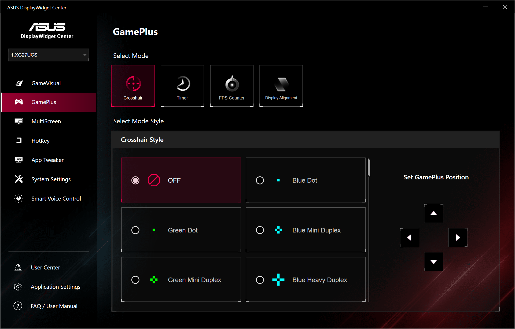Select the Green Mini Duplex crosshair option
Image resolution: width=515 pixels, height=329 pixels.
181,280
